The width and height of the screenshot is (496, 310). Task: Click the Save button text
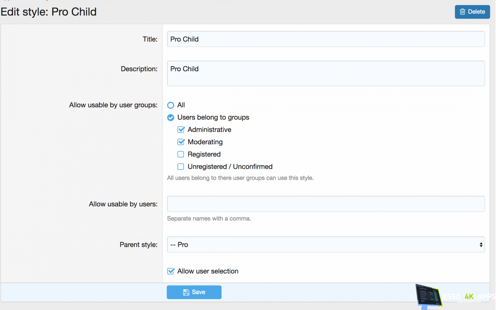coord(198,292)
